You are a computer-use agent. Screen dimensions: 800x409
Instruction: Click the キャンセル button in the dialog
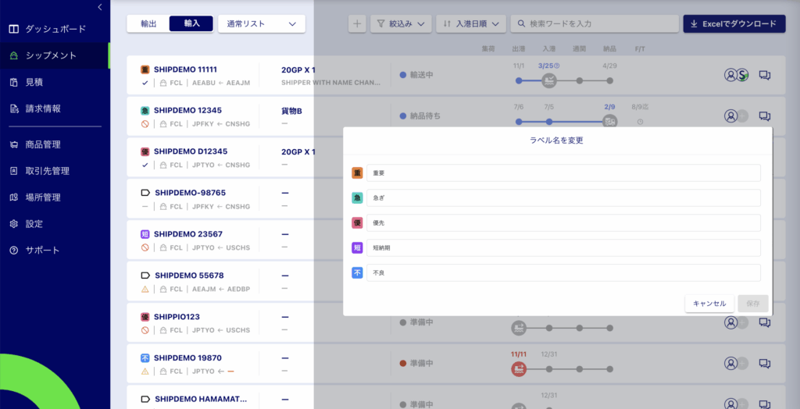[x=709, y=304]
